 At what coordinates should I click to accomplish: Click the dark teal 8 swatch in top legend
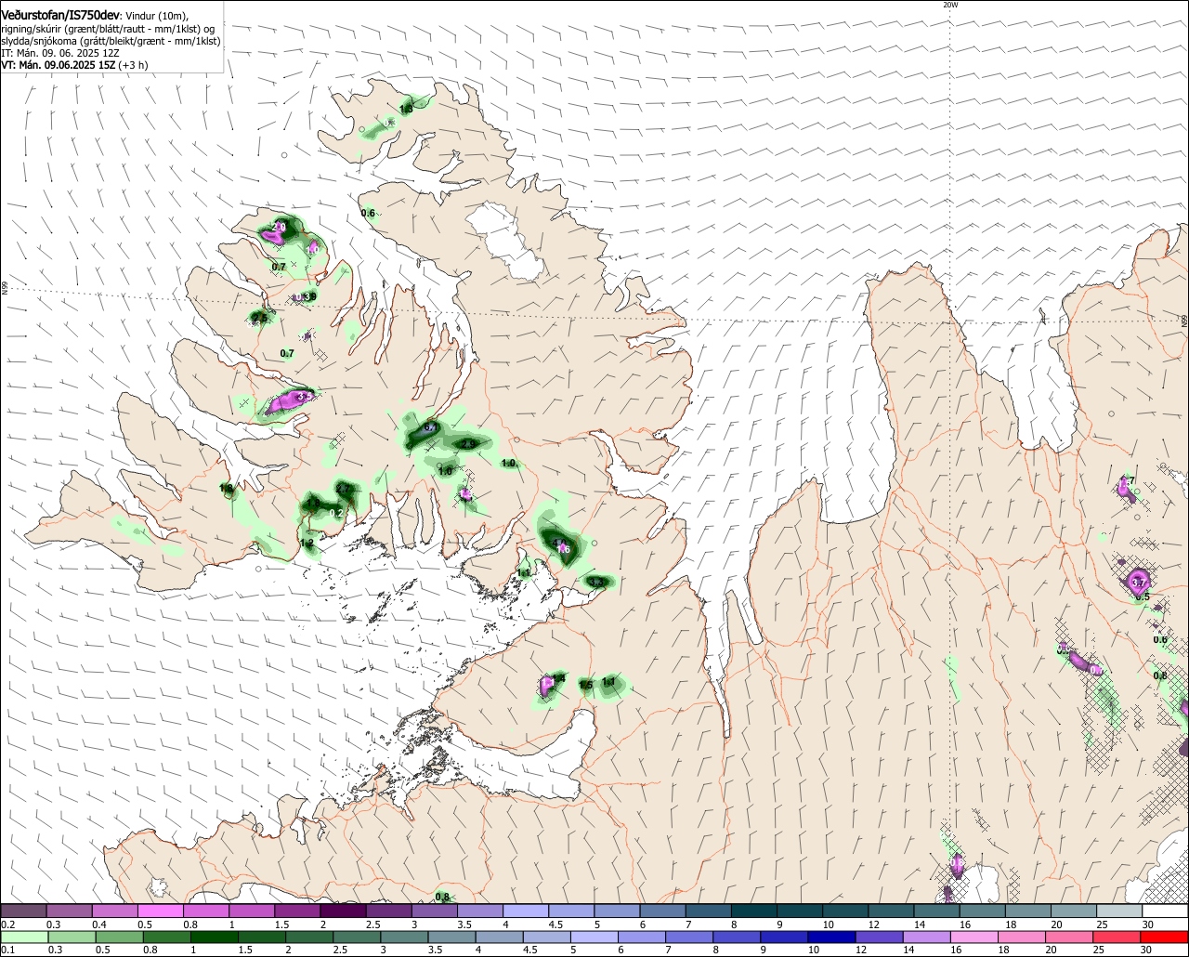[754, 911]
